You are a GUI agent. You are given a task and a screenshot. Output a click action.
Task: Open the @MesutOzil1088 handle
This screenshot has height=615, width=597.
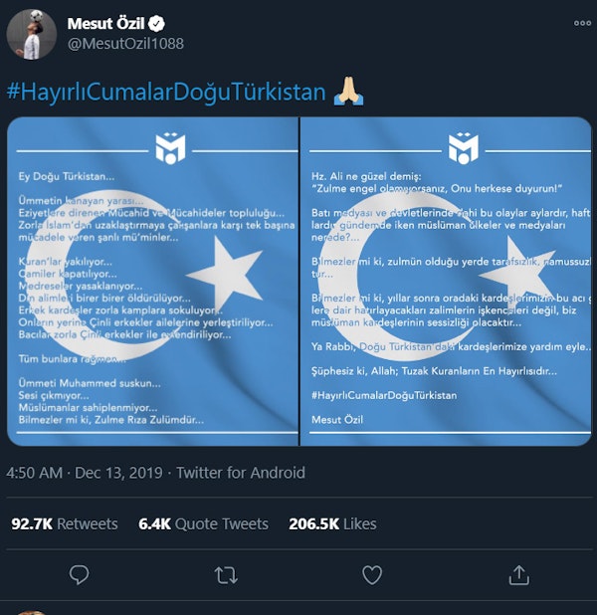point(125,44)
